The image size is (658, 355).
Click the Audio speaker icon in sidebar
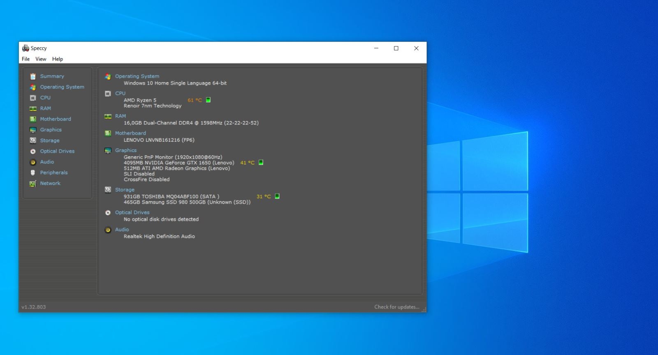pos(33,162)
